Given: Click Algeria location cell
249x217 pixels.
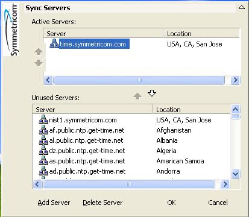Looking at the screenshot, I should (x=166, y=151).
